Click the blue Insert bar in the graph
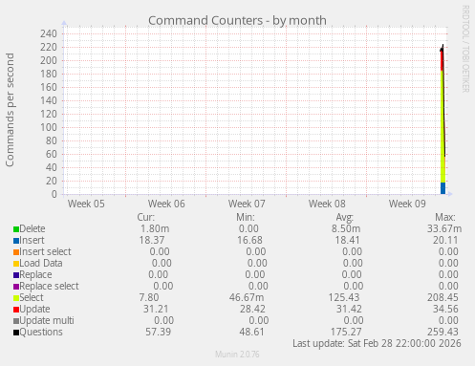 point(443,188)
